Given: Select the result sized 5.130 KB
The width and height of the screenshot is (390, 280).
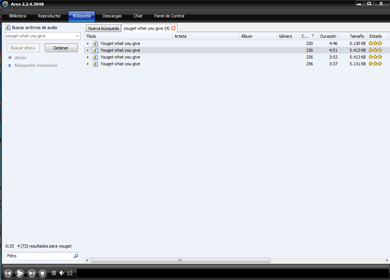Looking at the screenshot, I should (237, 43).
